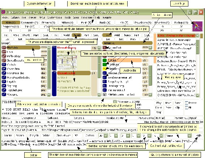Enable the Fit checkbox in media player
The image size is (205, 158).
click(x=187, y=108)
